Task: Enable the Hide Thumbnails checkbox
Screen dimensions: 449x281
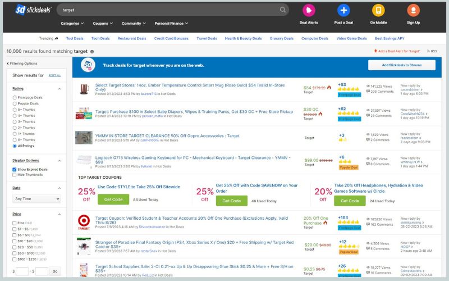Action: (x=15, y=175)
